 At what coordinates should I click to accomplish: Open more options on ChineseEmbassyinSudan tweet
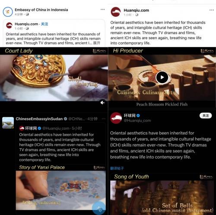point(103,119)
